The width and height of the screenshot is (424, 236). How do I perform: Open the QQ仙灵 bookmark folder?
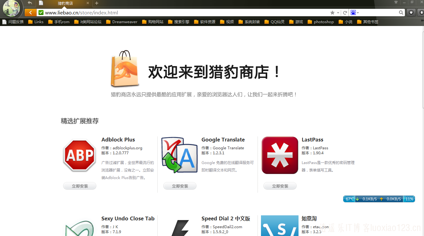point(274,22)
